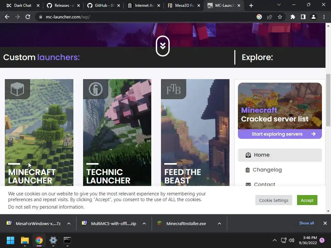331x248 pixels.
Task: Toggle Chrome side panel icon
Action: click(303, 17)
